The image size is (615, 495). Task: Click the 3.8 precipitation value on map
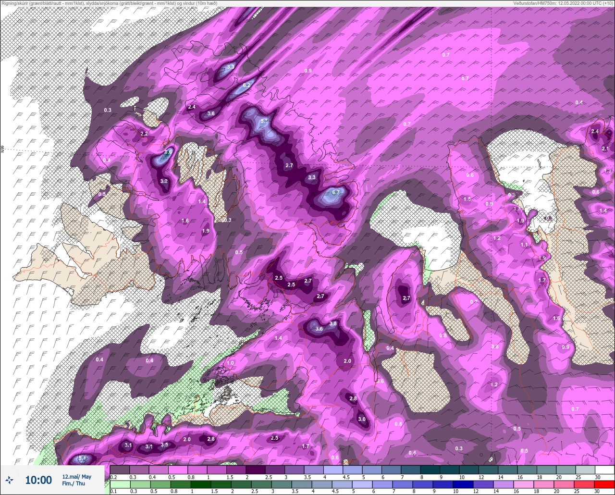tap(333, 324)
